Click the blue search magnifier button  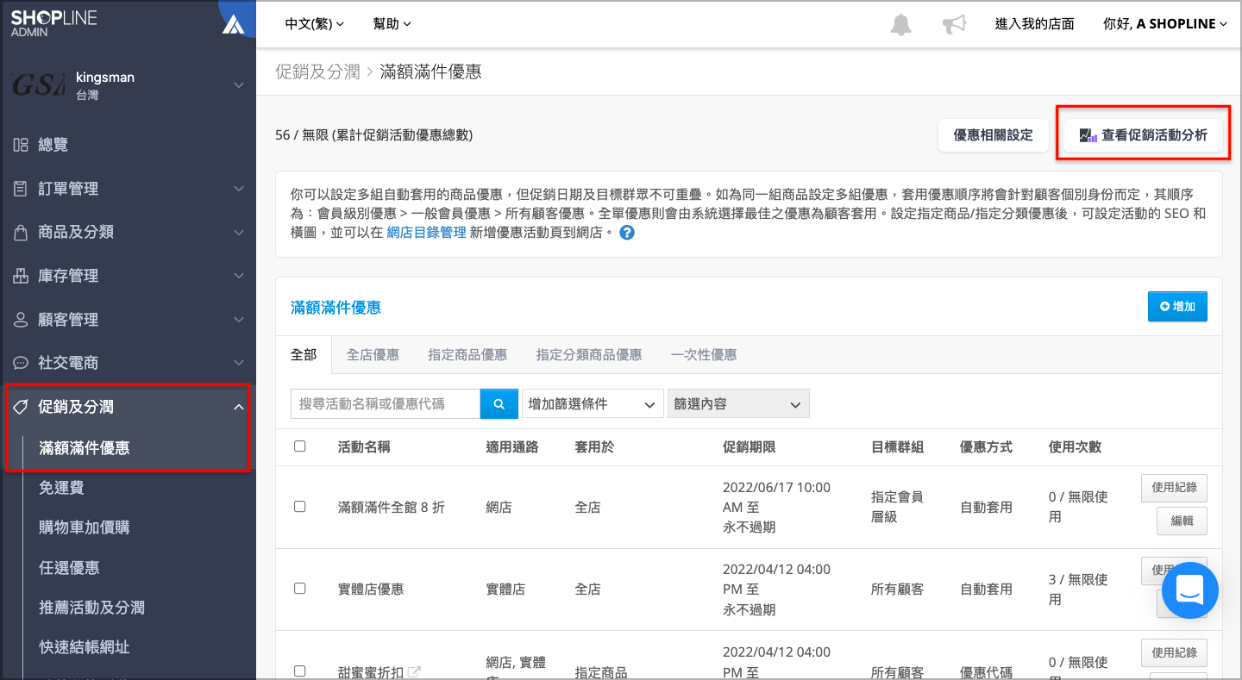click(499, 403)
